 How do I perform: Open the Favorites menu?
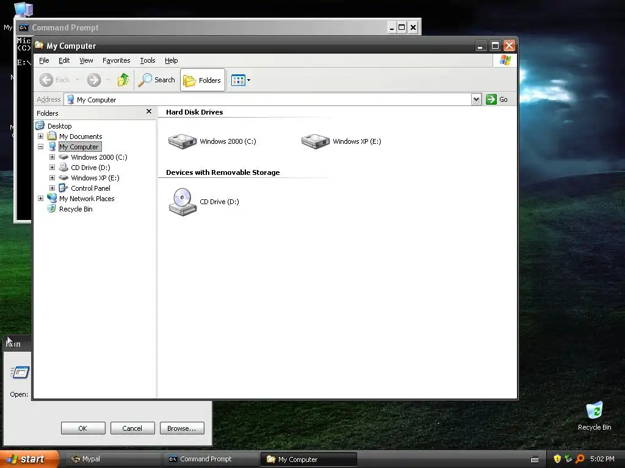[117, 60]
